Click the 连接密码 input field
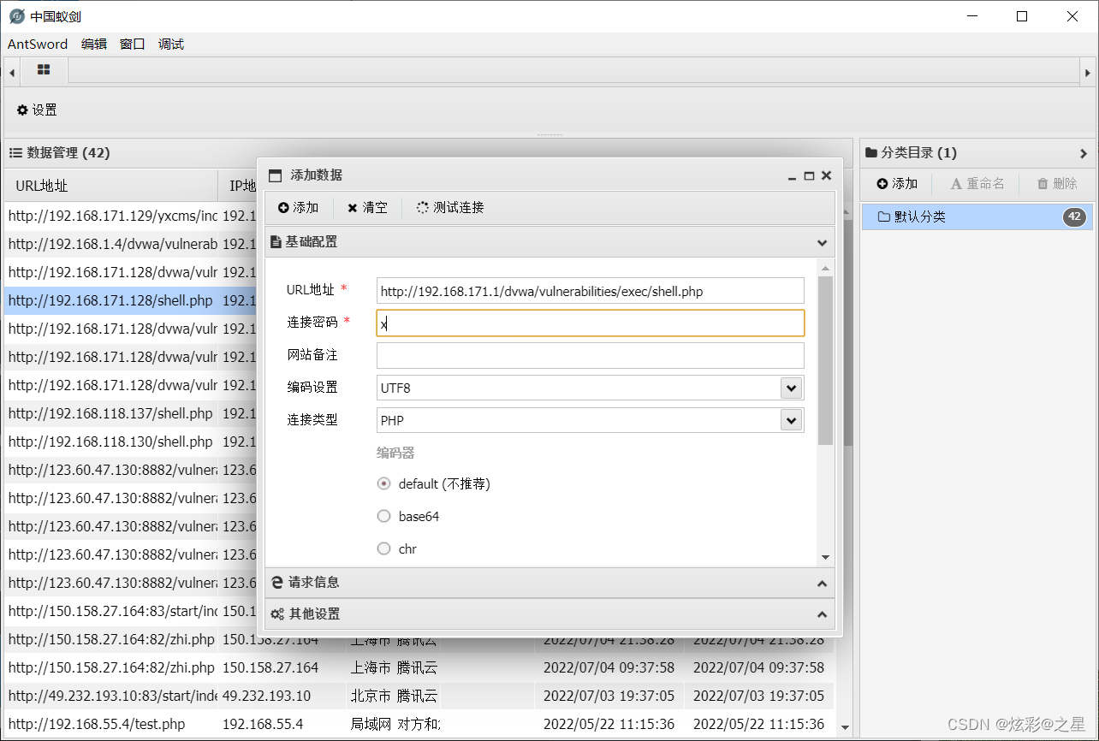 point(590,323)
